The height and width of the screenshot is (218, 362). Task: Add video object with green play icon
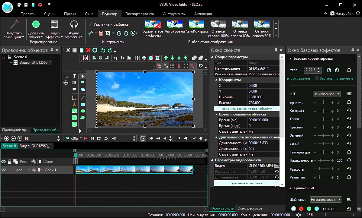click(x=74, y=125)
